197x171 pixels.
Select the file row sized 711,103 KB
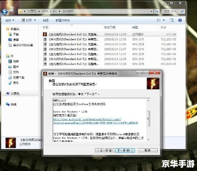(x=110, y=39)
